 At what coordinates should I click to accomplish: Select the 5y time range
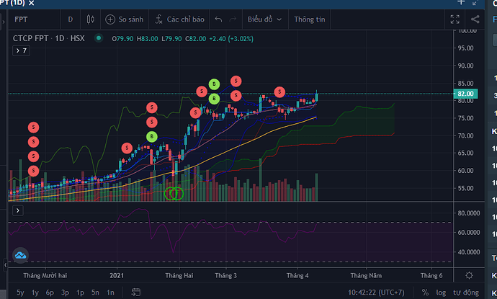19,292
